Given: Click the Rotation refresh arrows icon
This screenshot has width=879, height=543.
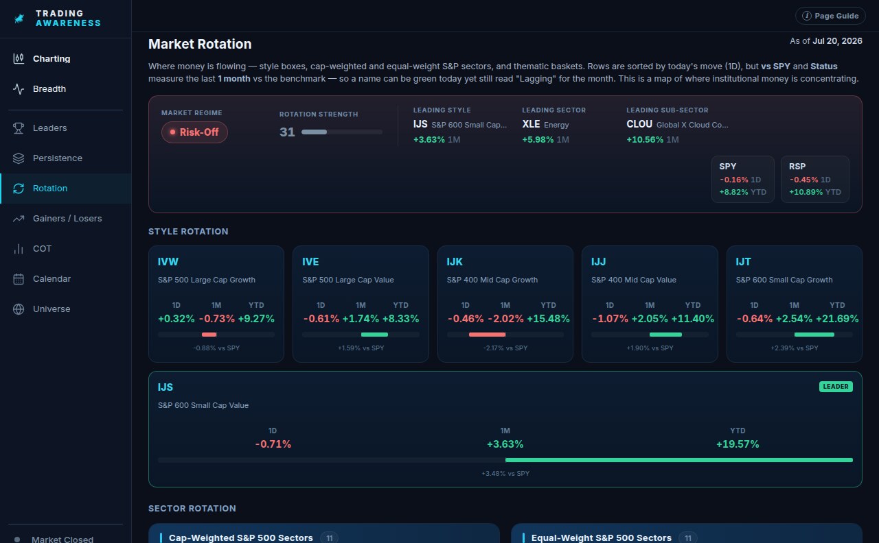Looking at the screenshot, I should coord(19,189).
